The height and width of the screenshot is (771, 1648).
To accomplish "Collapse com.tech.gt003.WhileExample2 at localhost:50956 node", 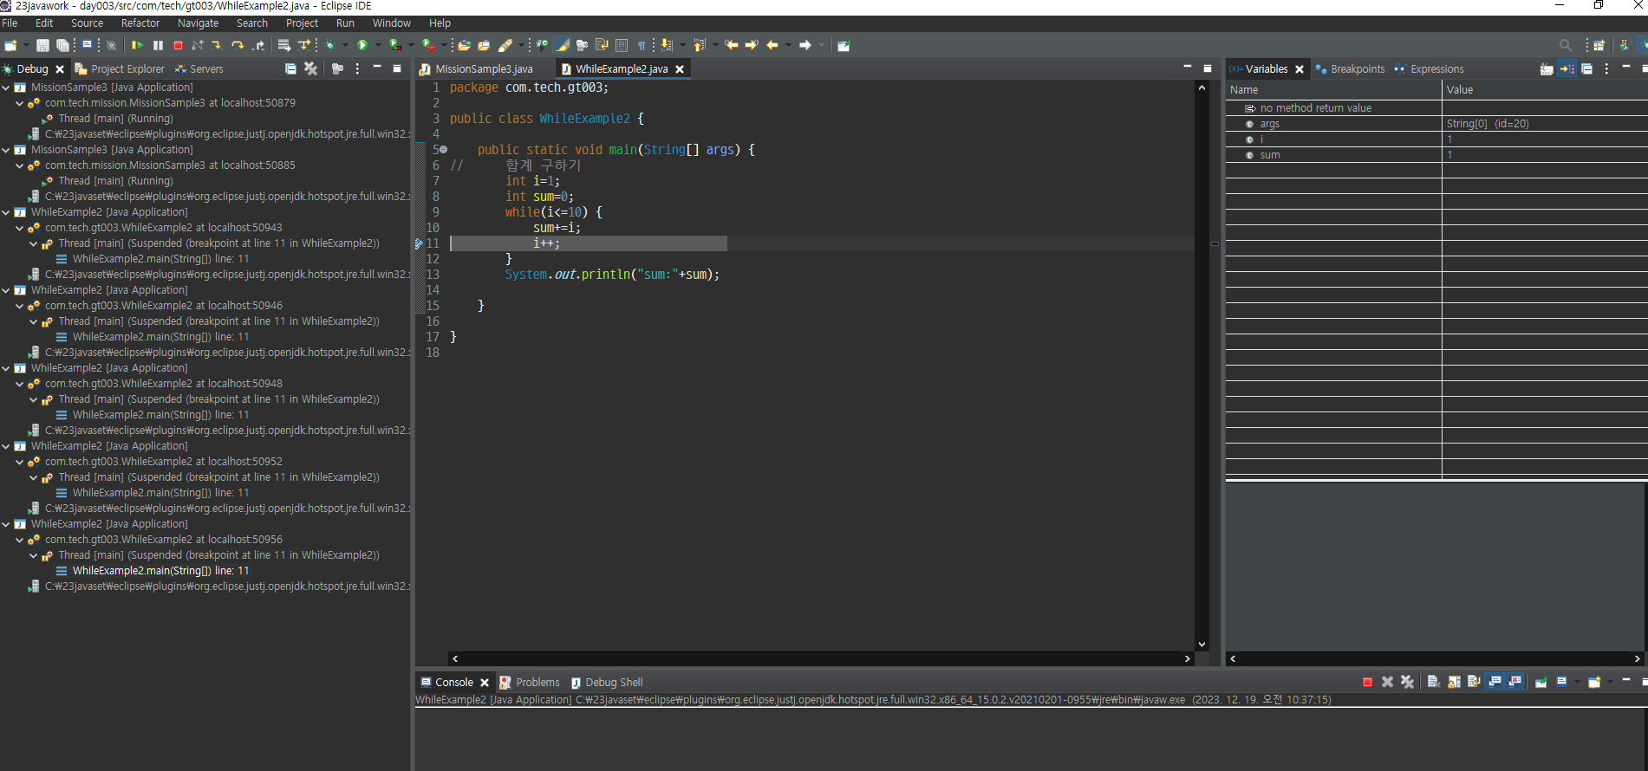I will 20,540.
